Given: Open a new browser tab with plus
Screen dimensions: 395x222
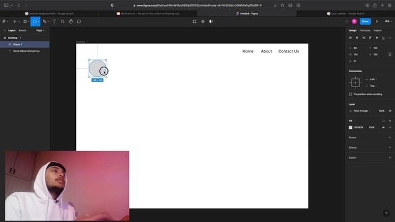Looking at the screenshot, I should coord(382,6).
